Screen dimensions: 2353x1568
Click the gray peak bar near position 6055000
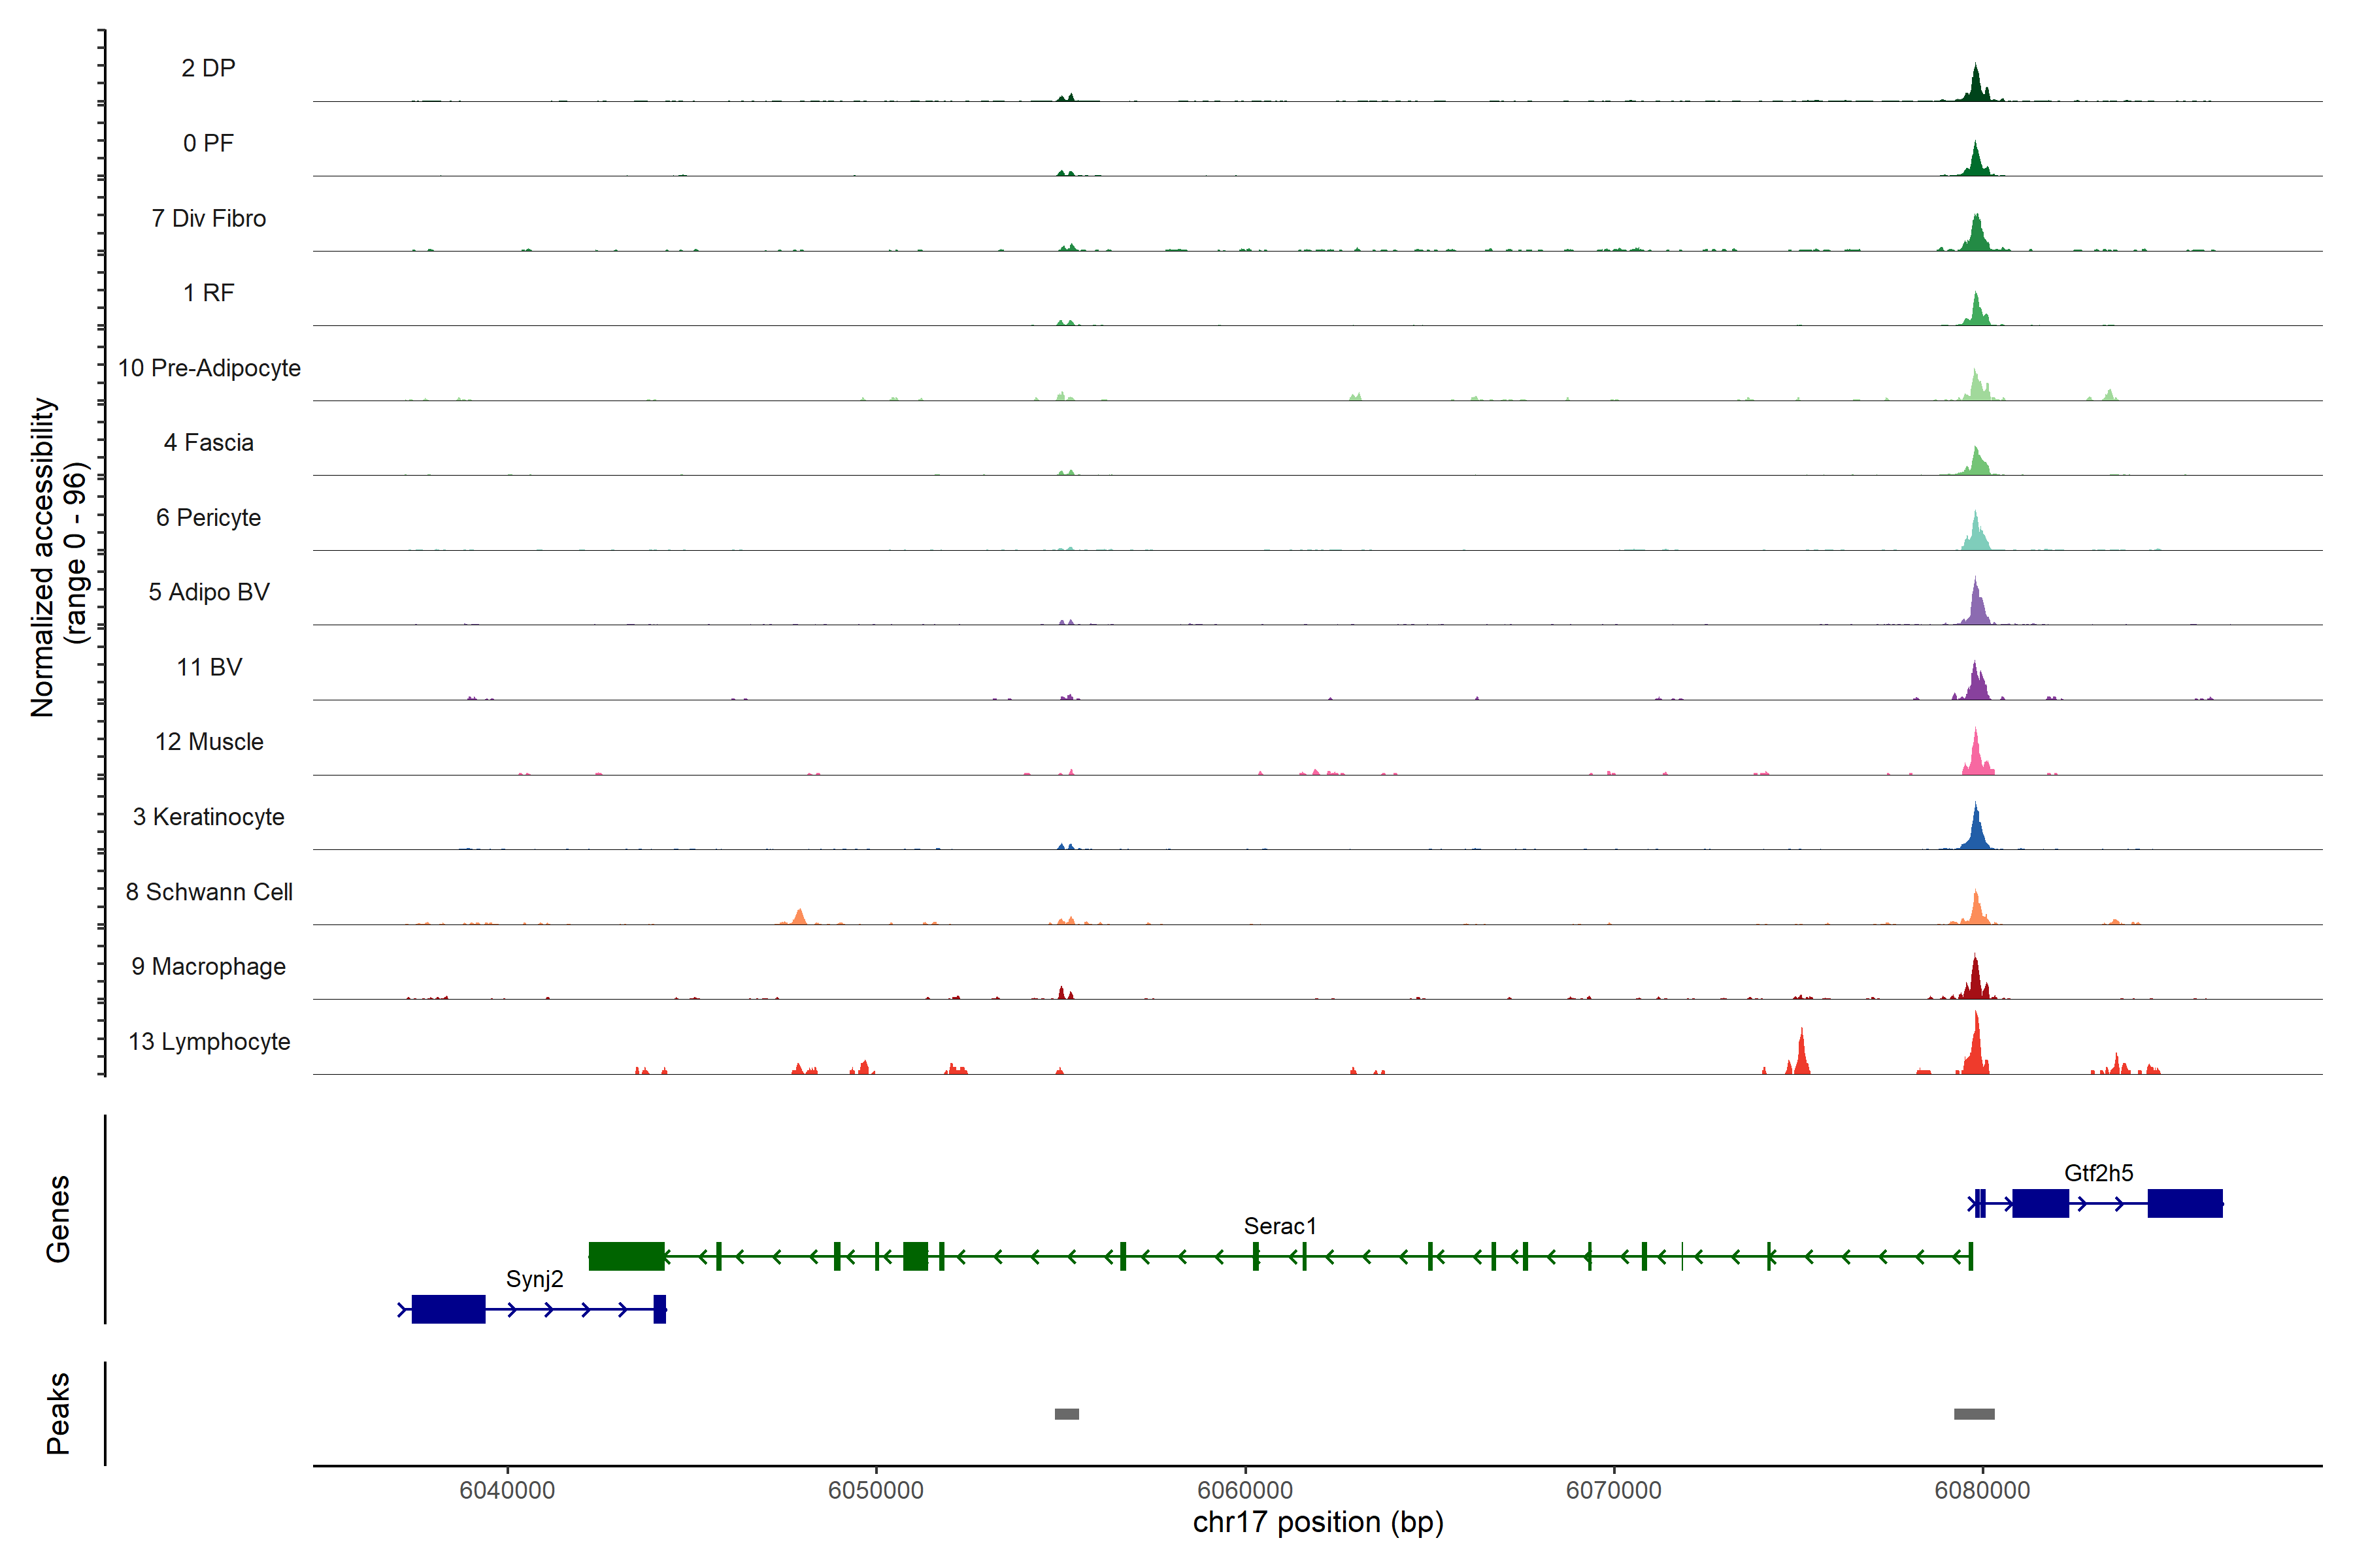[x=1067, y=1414]
